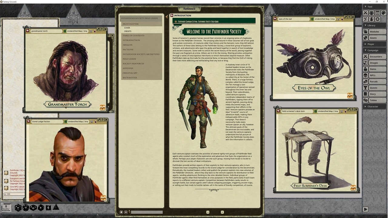The height and width of the screenshot is (218, 388).
Task: Click the share smiley icon on Grandmaster Torch window
Action: (x=91, y=31)
